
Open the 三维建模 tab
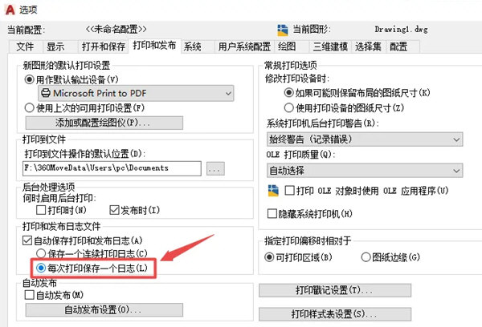click(330, 46)
